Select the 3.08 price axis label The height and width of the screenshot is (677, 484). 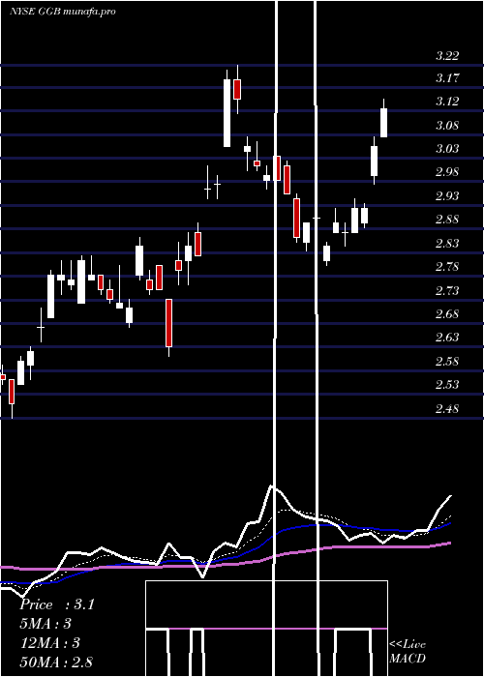447,126
